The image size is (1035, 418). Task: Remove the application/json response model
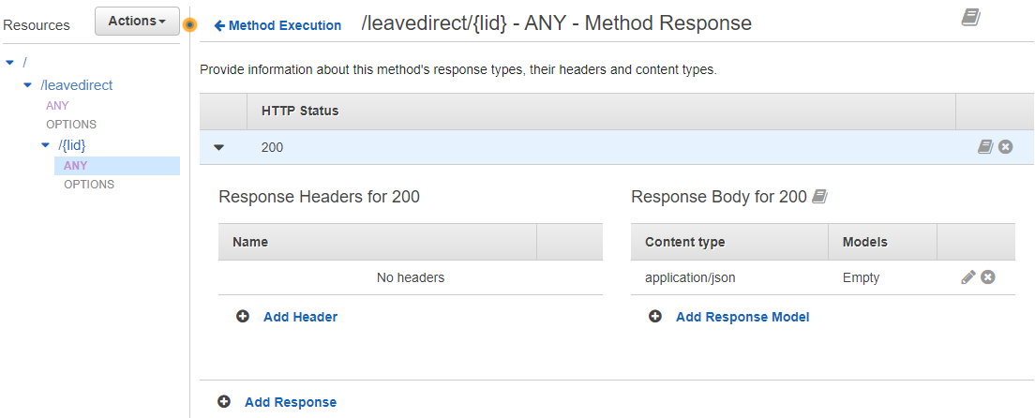point(987,277)
